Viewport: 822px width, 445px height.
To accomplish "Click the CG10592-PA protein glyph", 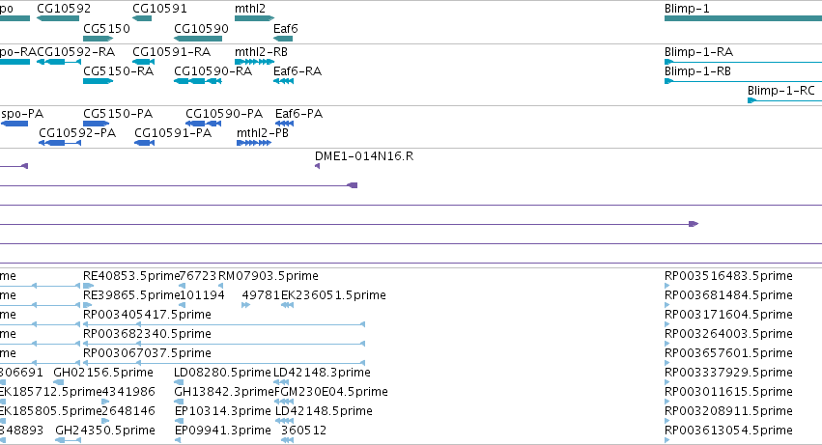I will pyautogui.click(x=60, y=143).
